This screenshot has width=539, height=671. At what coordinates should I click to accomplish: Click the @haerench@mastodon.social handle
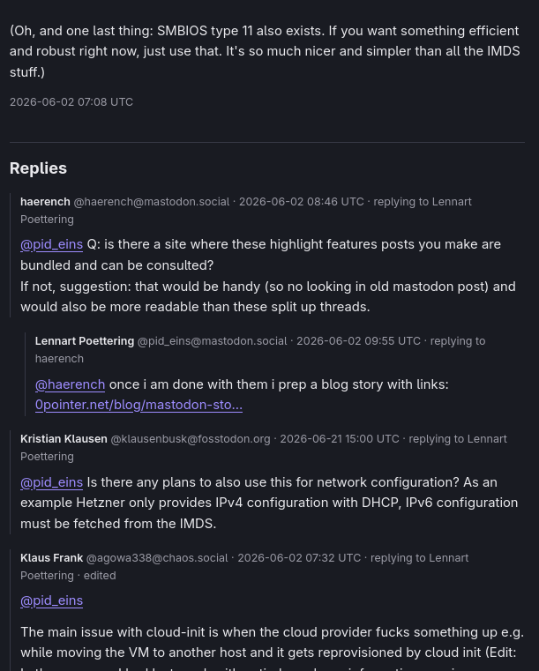tap(152, 202)
